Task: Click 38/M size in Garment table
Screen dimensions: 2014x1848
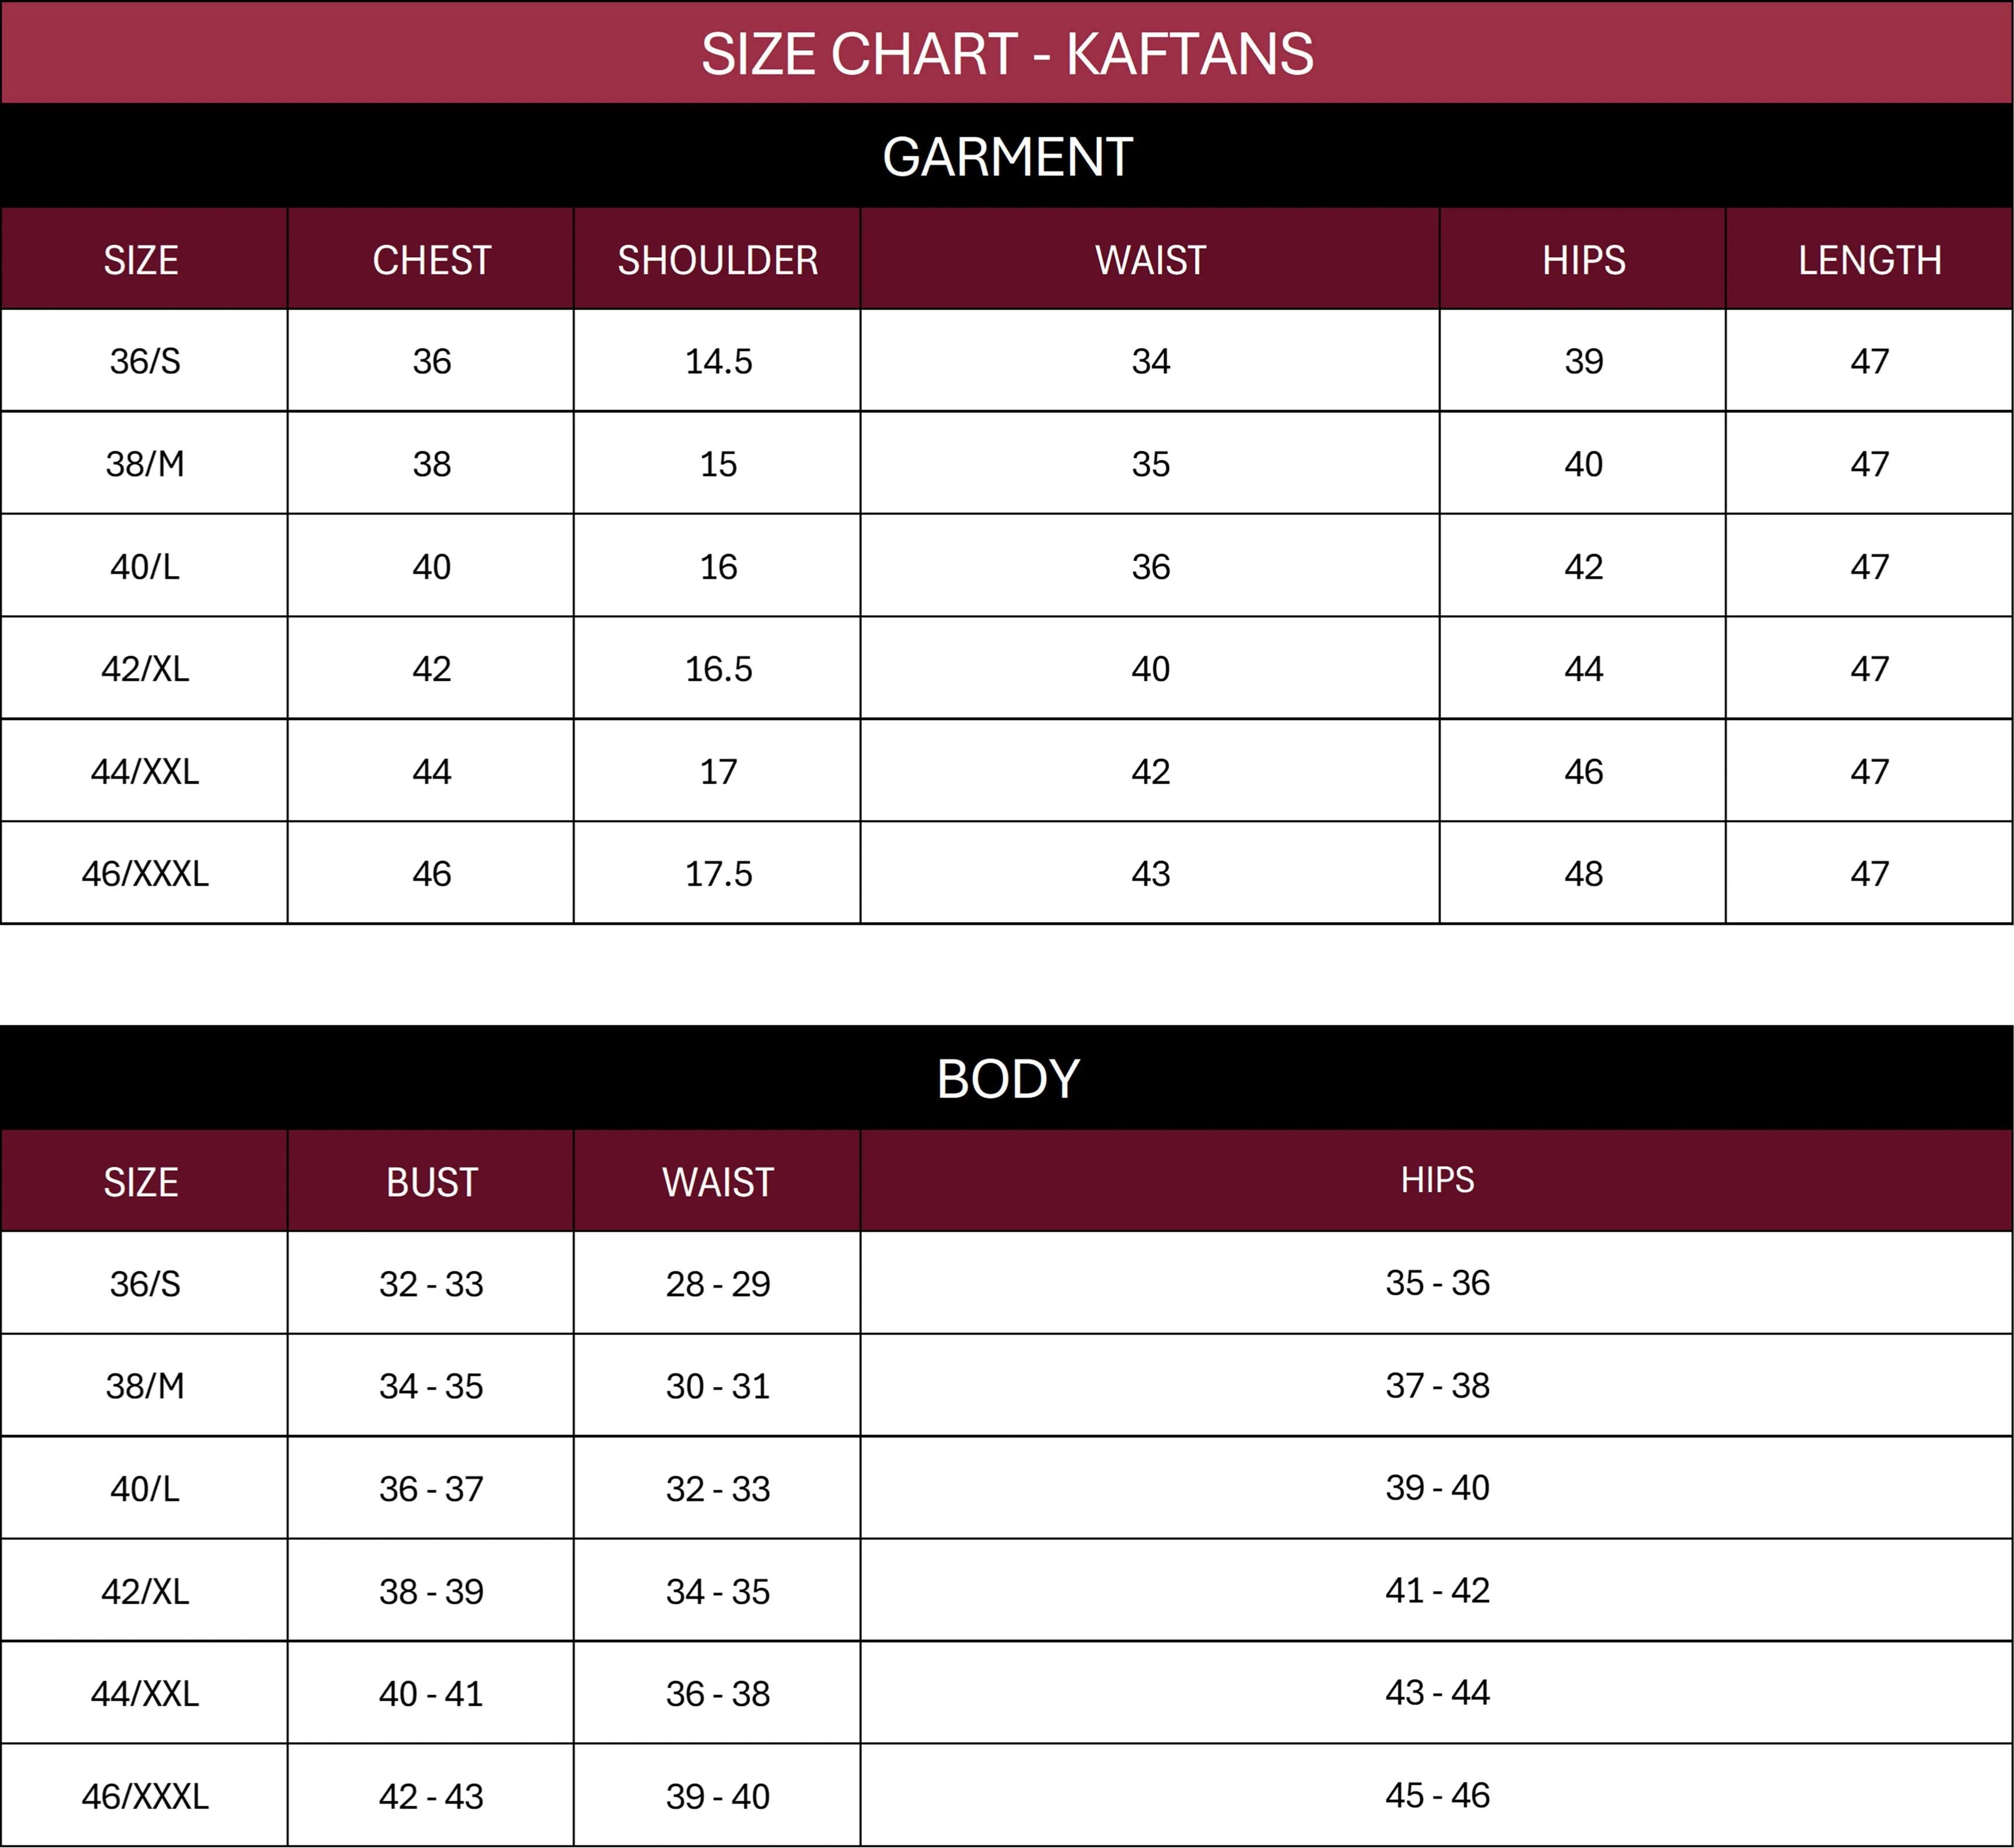Action: (145, 464)
